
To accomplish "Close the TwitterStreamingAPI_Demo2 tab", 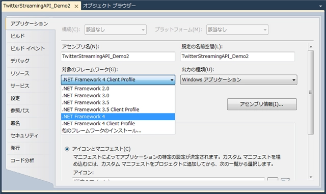I will point(76,6).
